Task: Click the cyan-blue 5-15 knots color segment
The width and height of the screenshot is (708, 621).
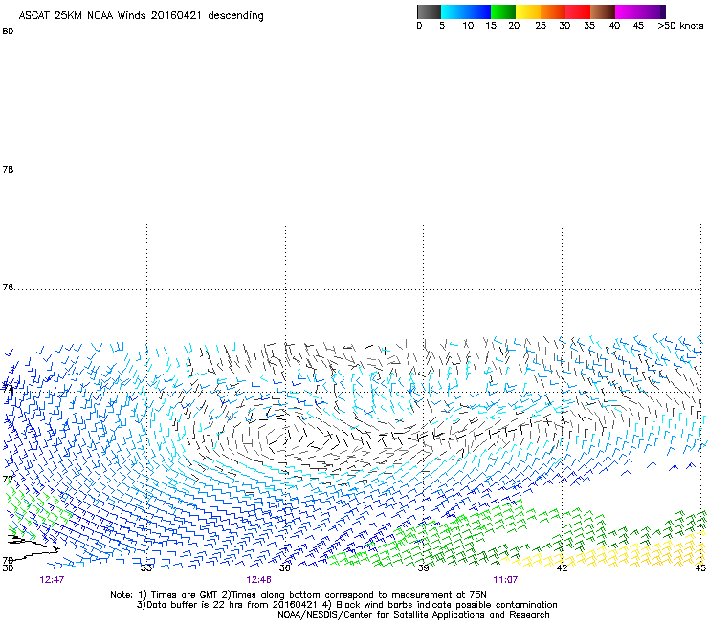Action: [466, 11]
